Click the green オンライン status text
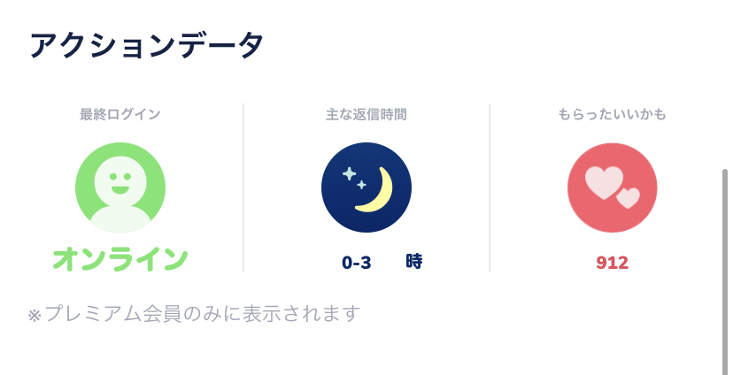Screen dimensions: 733x375 [120, 260]
